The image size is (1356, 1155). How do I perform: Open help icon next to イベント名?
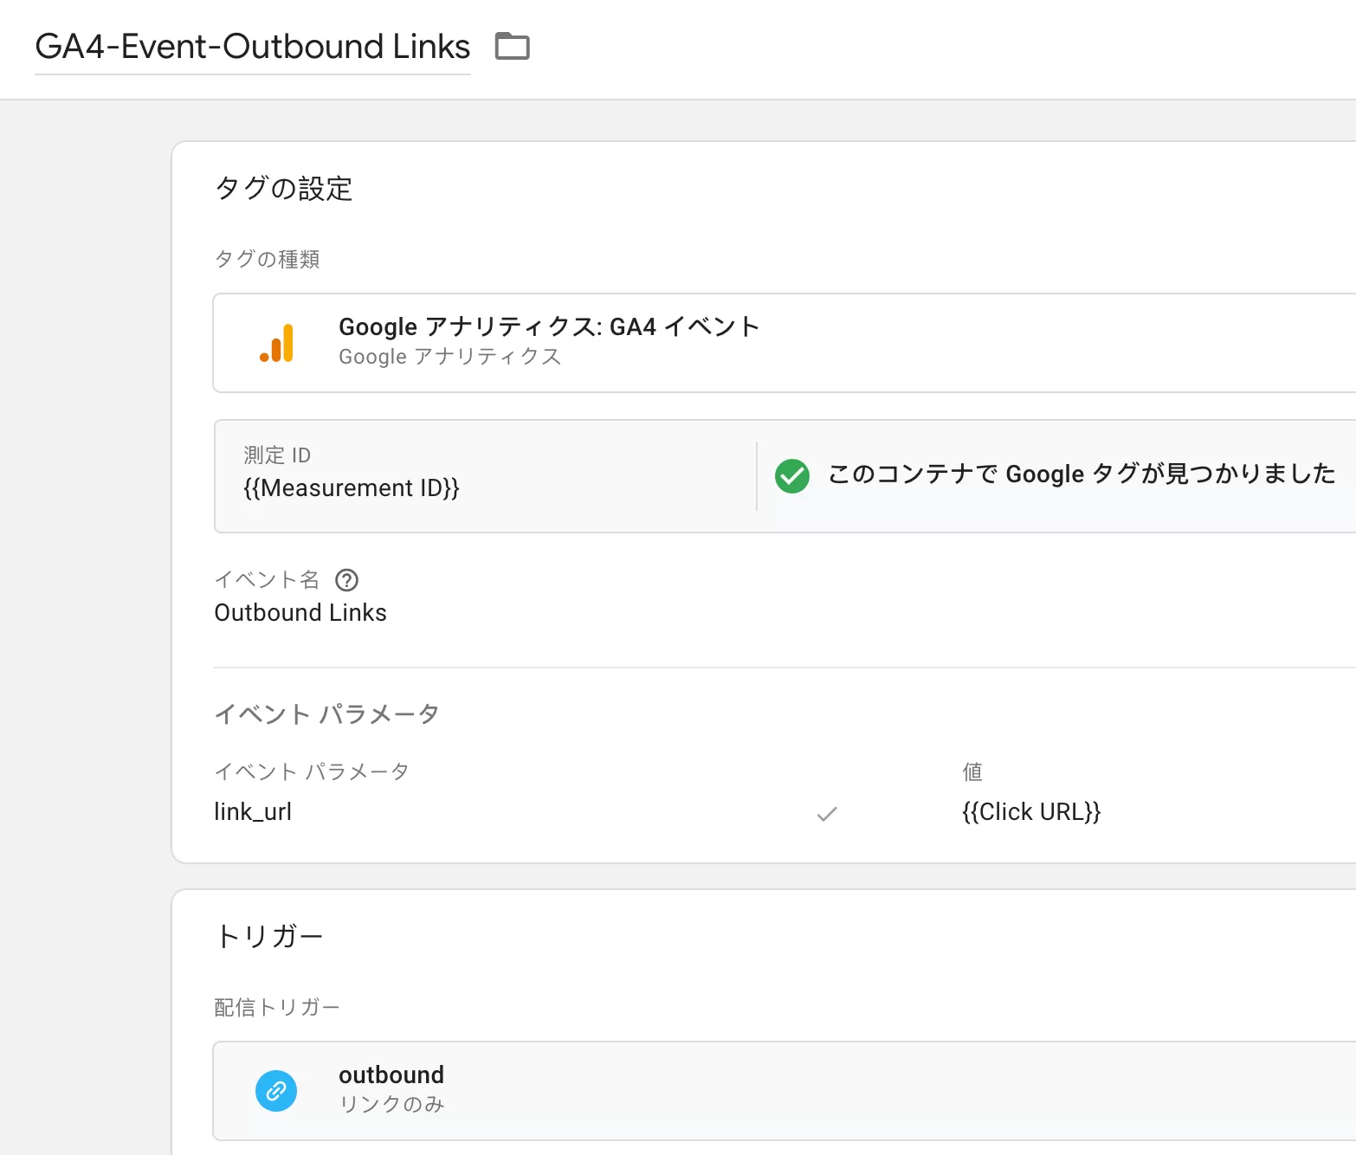(x=346, y=580)
